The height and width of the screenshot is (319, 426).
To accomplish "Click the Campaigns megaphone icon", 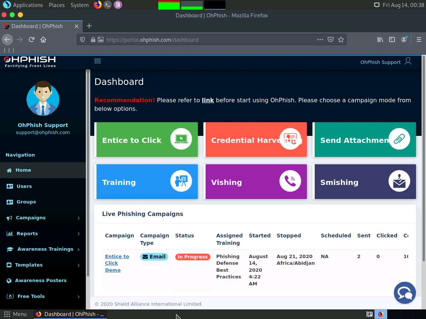I will click(x=10, y=218).
